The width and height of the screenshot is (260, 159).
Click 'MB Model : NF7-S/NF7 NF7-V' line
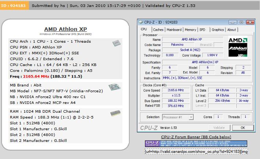pos(56,91)
